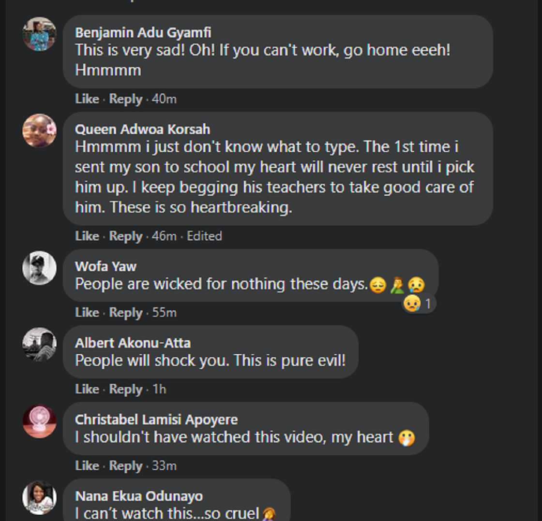Like Wofa Yaw's comment
Screen dimensions: 542x521
click(87, 313)
